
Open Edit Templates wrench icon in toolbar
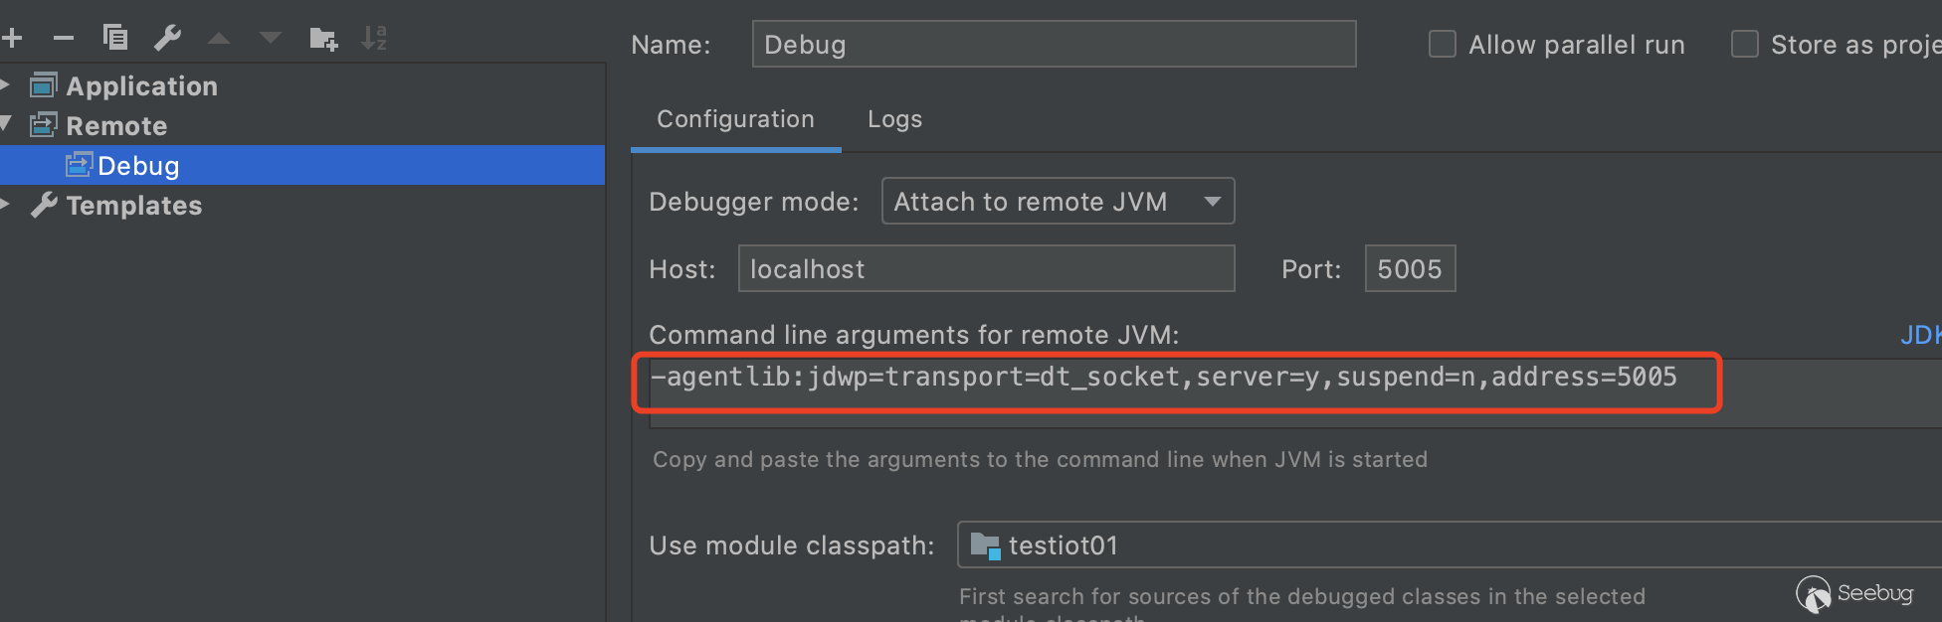coord(167,38)
